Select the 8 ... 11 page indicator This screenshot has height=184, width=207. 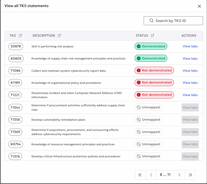pos(165,175)
